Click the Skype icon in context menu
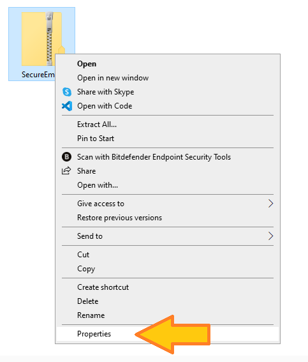Screen dimensions: 308x362 pyautogui.click(x=67, y=92)
